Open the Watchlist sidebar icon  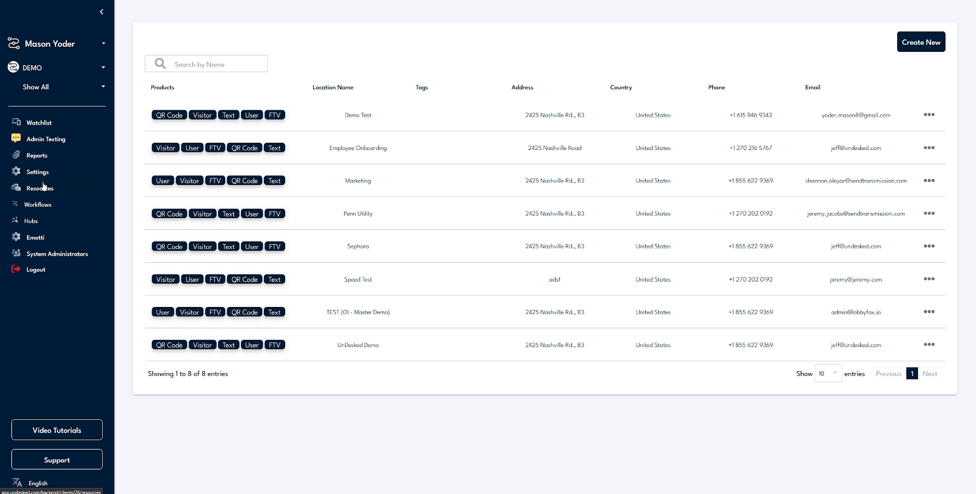tap(16, 122)
